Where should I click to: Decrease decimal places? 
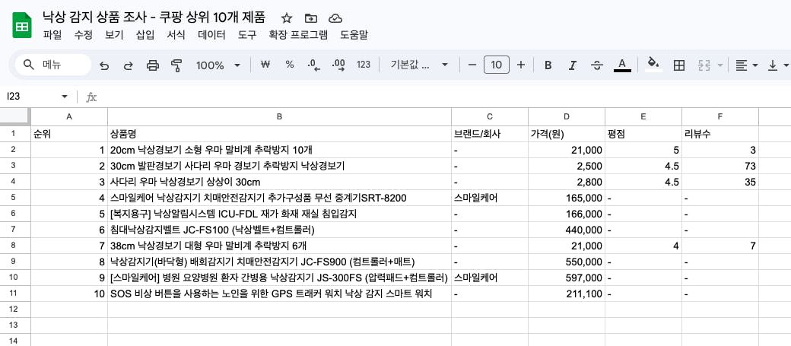pos(314,65)
